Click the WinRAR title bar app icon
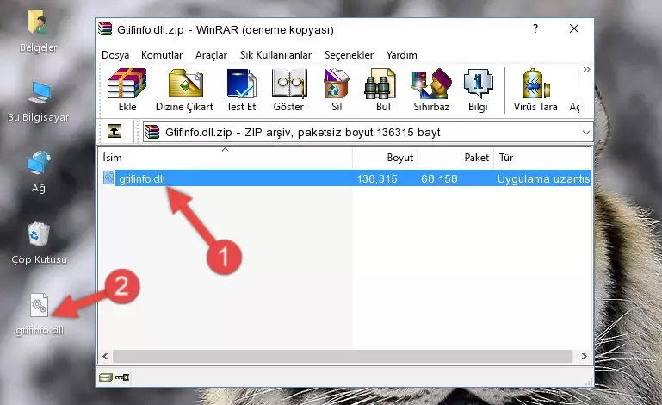Viewport: 662px width, 405px height. coord(105,28)
